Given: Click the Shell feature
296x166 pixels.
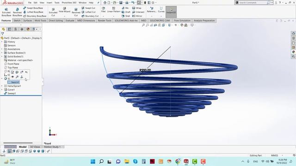Looking at the screenshot, I should [x=126, y=16].
